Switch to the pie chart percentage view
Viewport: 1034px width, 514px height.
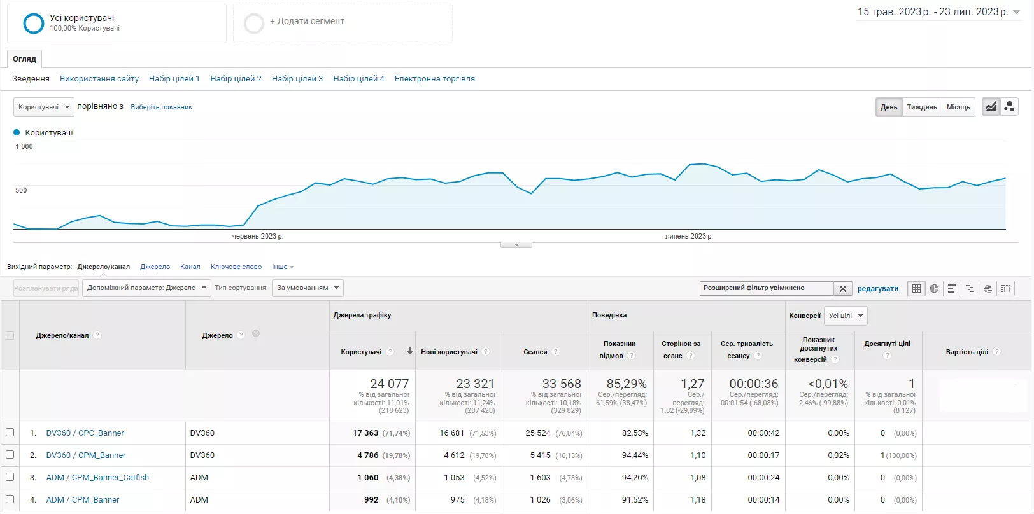tap(934, 288)
